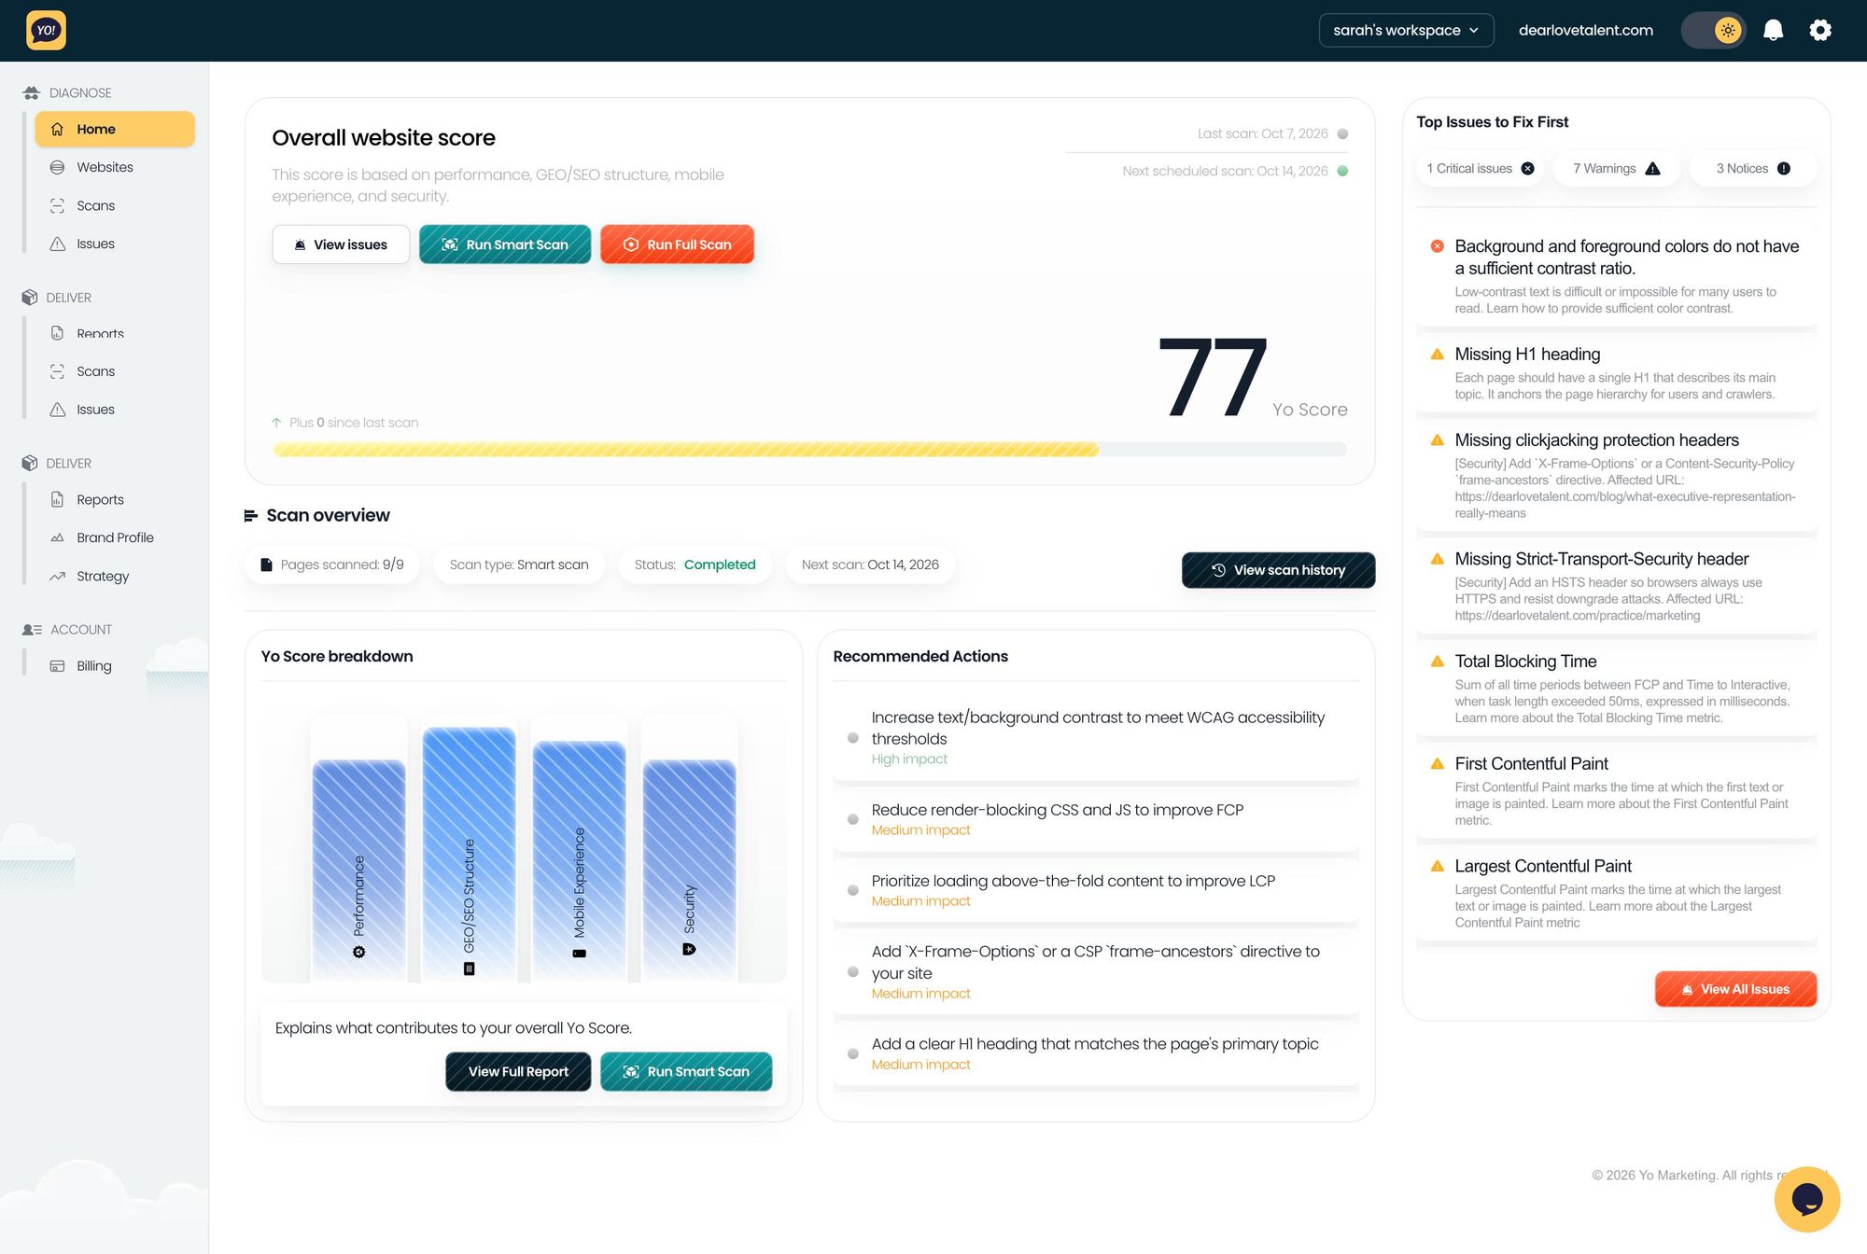This screenshot has width=1867, height=1254.
Task: Open the notifications bell
Action: [1773, 30]
